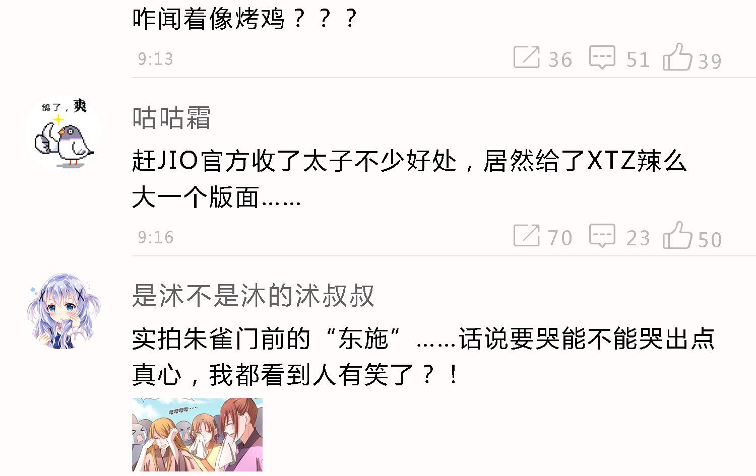Open the post text about 朱雀门前的东施
Viewport: 756px width, 476px height.
(423, 357)
